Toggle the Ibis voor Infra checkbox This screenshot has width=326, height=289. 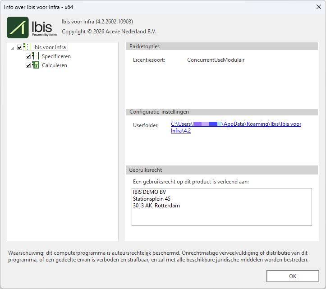click(19, 47)
